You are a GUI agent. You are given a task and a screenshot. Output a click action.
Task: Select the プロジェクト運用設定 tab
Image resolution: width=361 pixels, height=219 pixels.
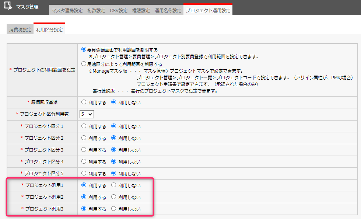tap(208, 10)
